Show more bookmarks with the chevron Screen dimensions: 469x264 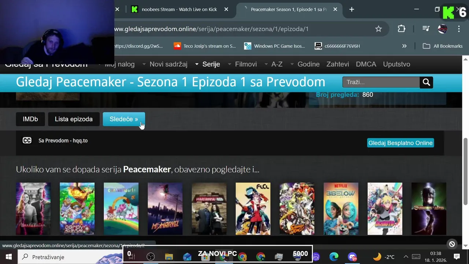404,46
